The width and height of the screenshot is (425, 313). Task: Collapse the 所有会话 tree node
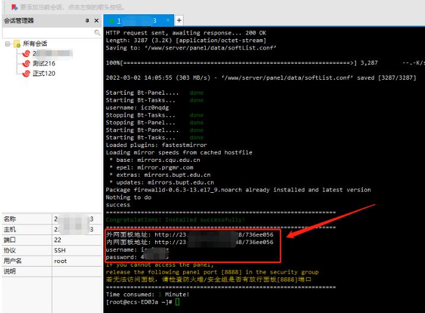pyautogui.click(x=7, y=43)
